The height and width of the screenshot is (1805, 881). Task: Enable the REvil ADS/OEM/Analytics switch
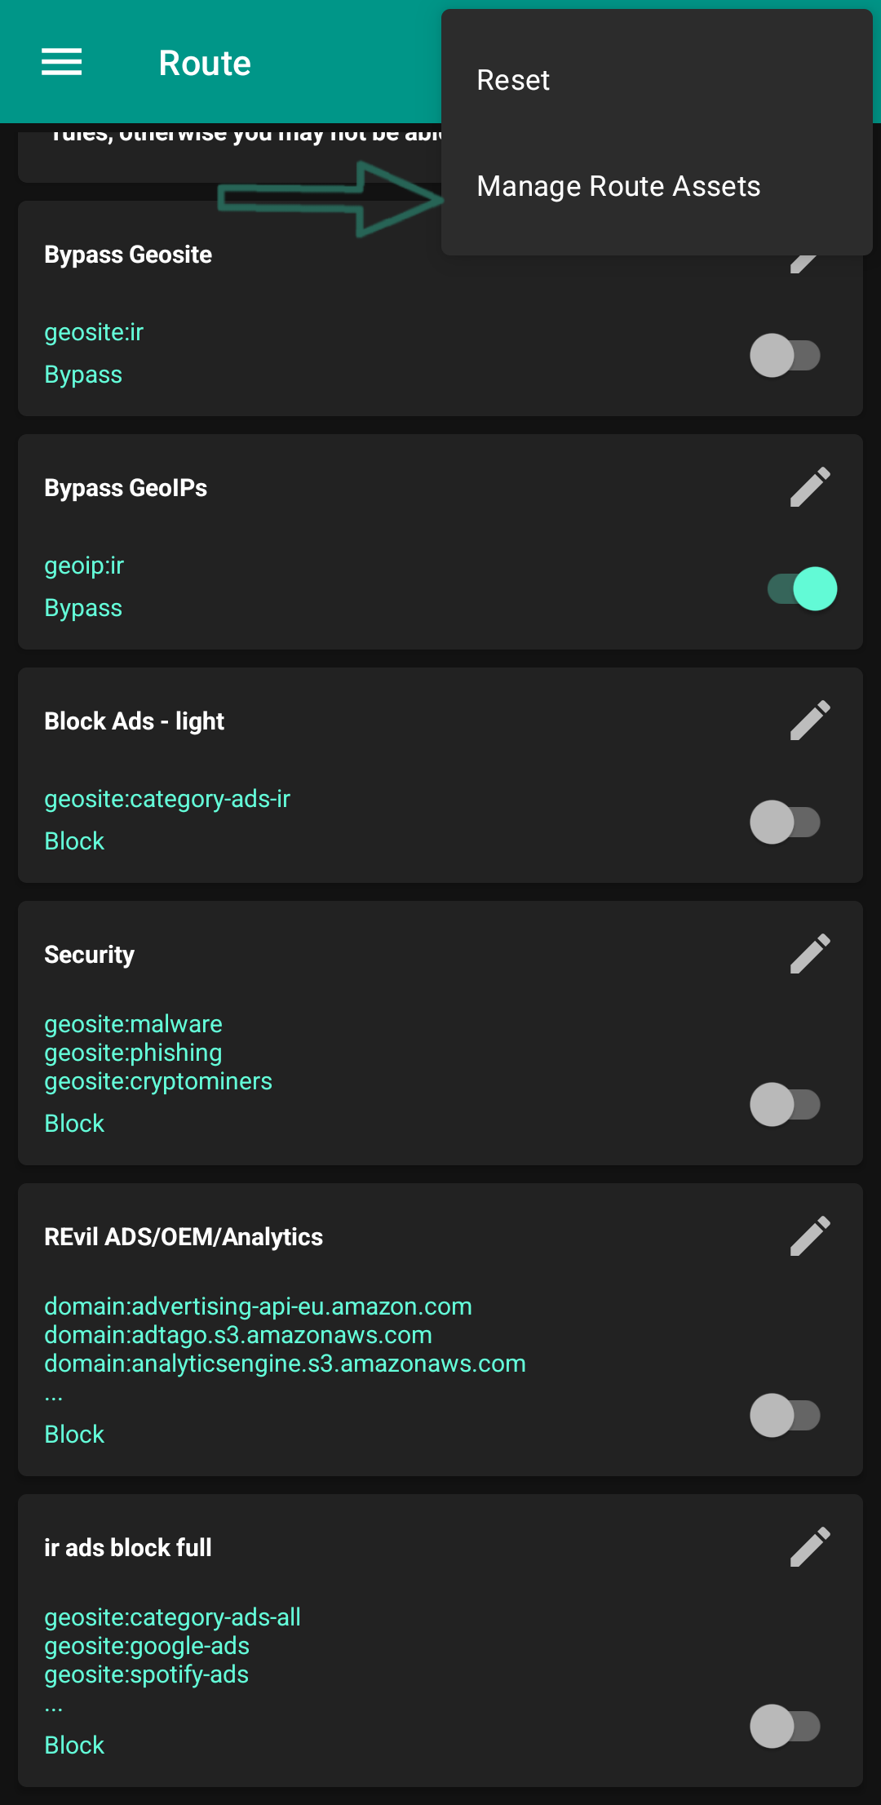(785, 1416)
